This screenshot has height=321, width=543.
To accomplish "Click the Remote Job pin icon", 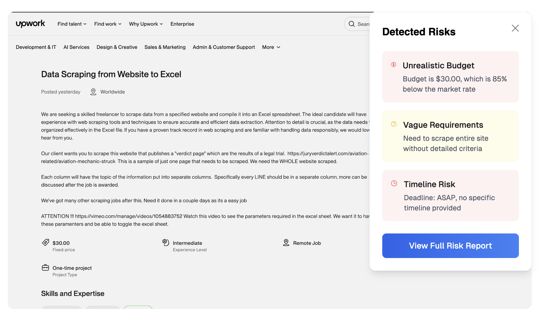I will pos(286,242).
